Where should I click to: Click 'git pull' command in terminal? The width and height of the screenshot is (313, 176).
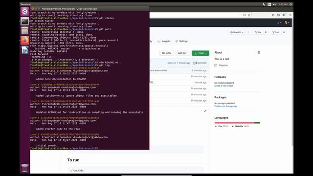[x=105, y=29]
